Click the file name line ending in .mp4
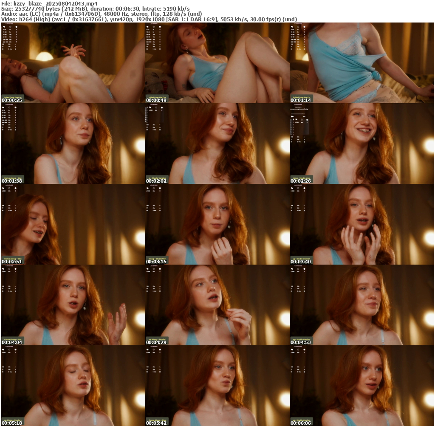The height and width of the screenshot is (426, 435). click(49, 3)
